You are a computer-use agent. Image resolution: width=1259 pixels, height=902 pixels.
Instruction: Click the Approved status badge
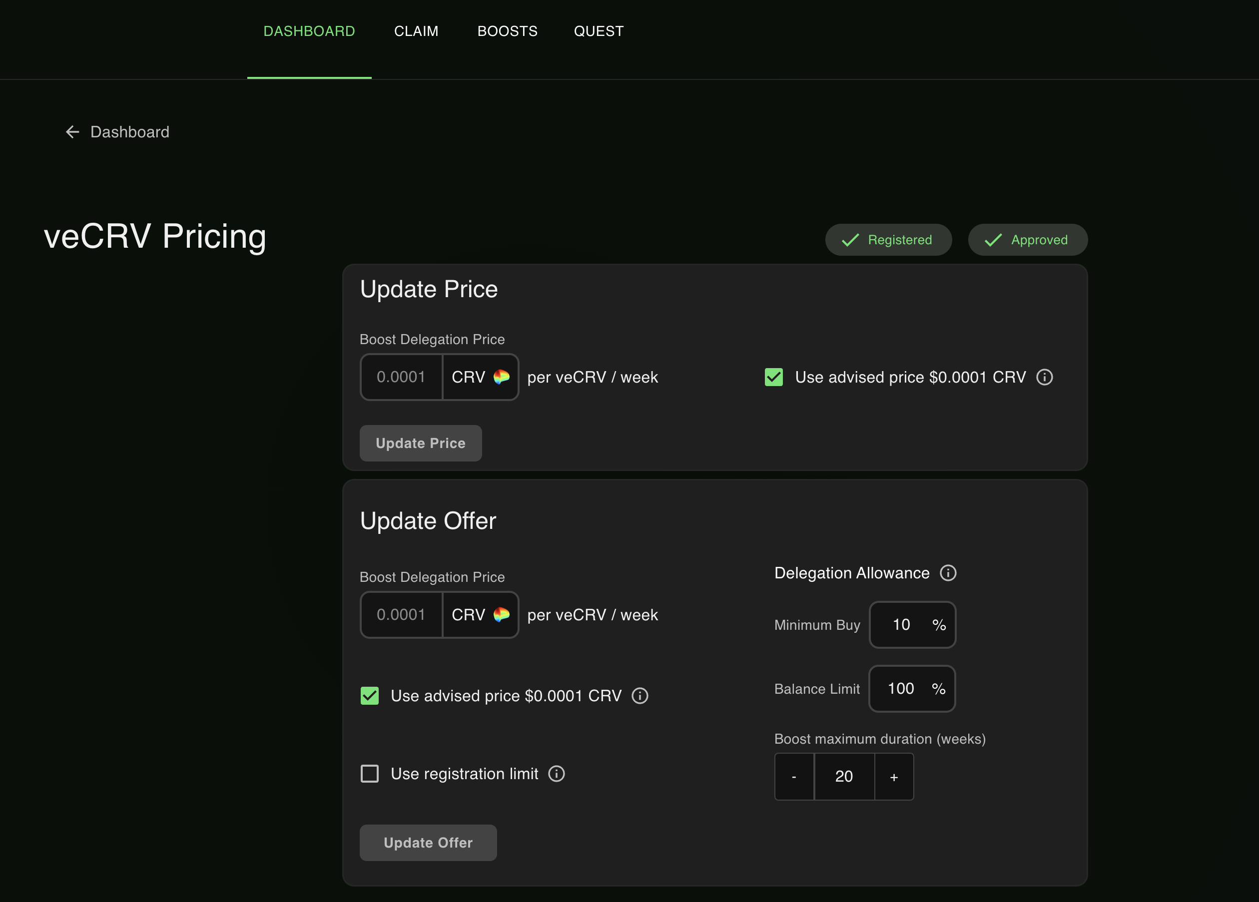[1028, 240]
